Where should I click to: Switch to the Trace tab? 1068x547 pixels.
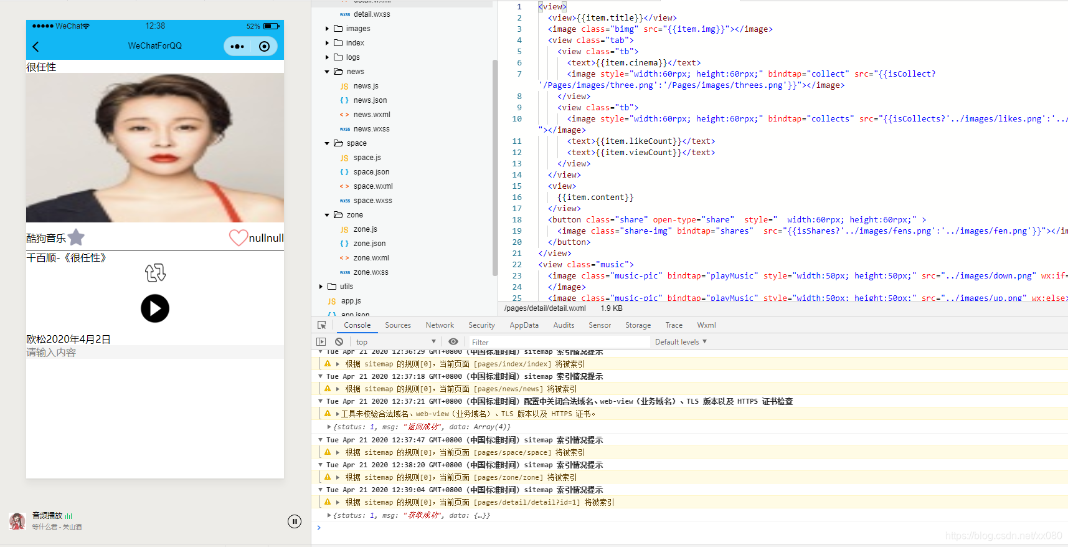point(674,325)
